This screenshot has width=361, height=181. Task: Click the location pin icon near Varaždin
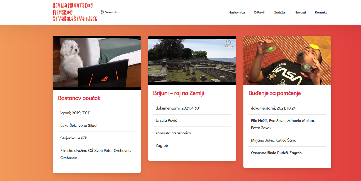coord(102,12)
